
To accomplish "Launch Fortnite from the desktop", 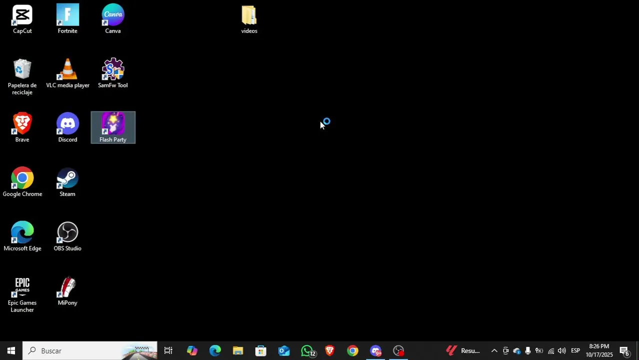I will click(67, 19).
